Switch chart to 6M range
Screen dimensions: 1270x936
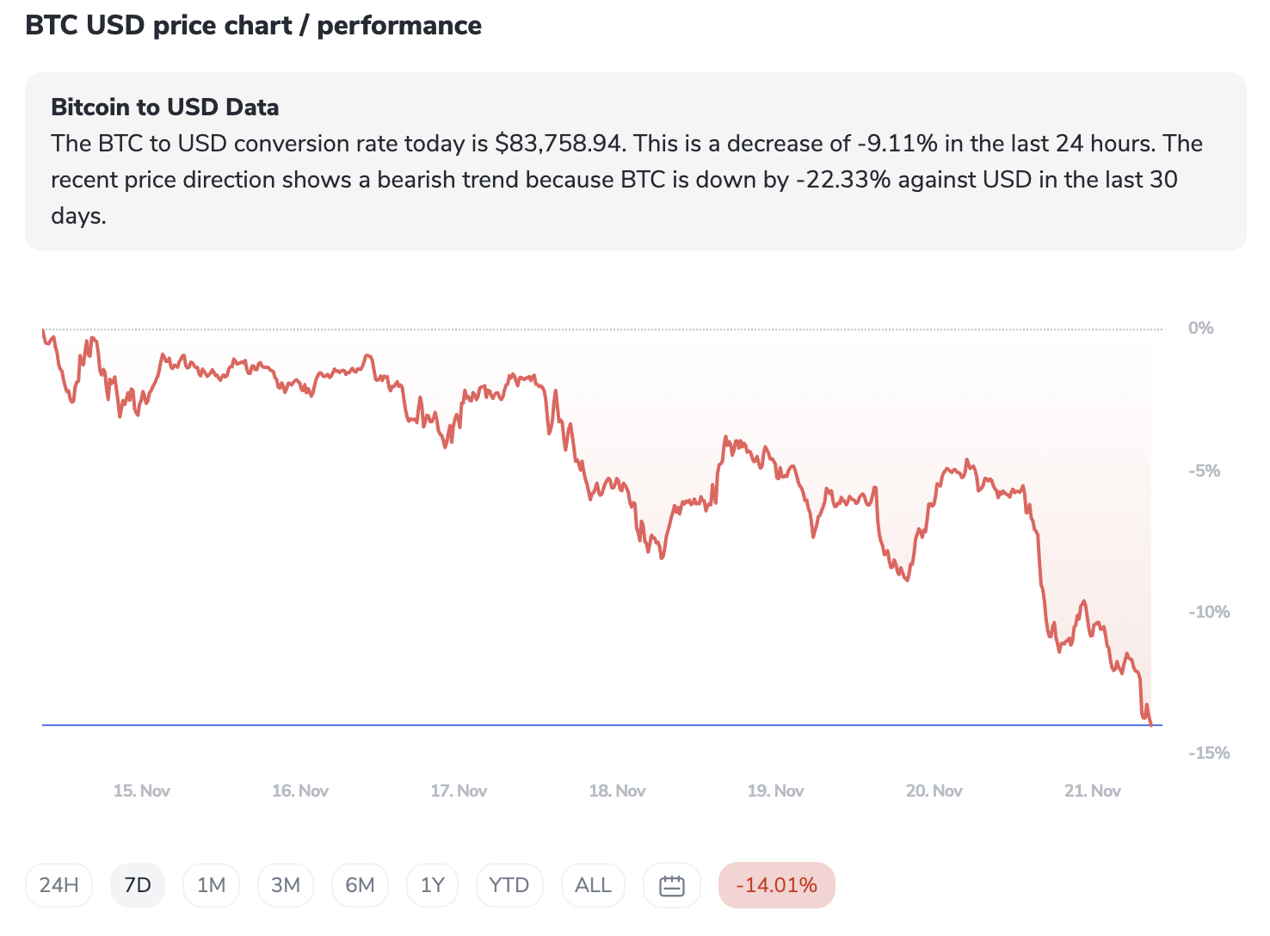point(360,885)
